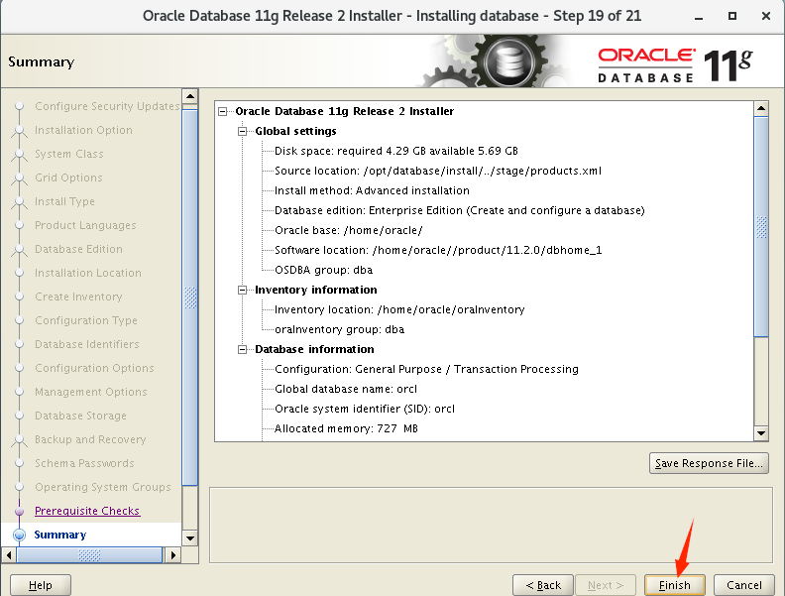Open Help for the installer
The image size is (785, 596).
[41, 585]
